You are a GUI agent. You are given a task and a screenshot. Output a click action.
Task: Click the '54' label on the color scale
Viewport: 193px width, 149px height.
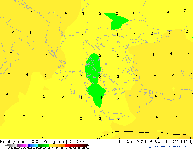click(88, 148)
